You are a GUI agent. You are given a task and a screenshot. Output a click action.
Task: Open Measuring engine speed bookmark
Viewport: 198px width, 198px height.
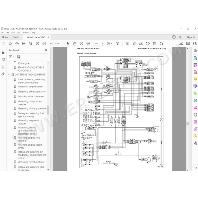tap(30, 87)
